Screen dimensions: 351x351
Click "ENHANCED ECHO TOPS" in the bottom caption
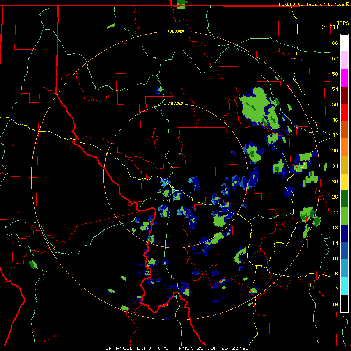pos(137,348)
